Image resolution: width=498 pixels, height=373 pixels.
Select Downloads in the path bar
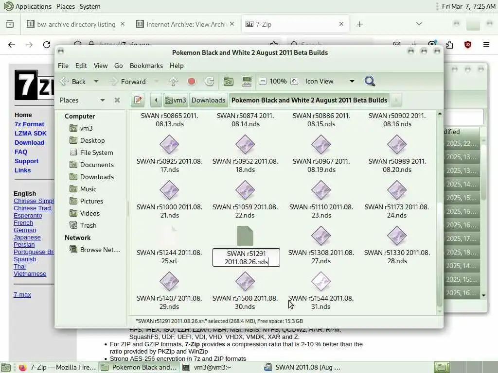tap(208, 100)
